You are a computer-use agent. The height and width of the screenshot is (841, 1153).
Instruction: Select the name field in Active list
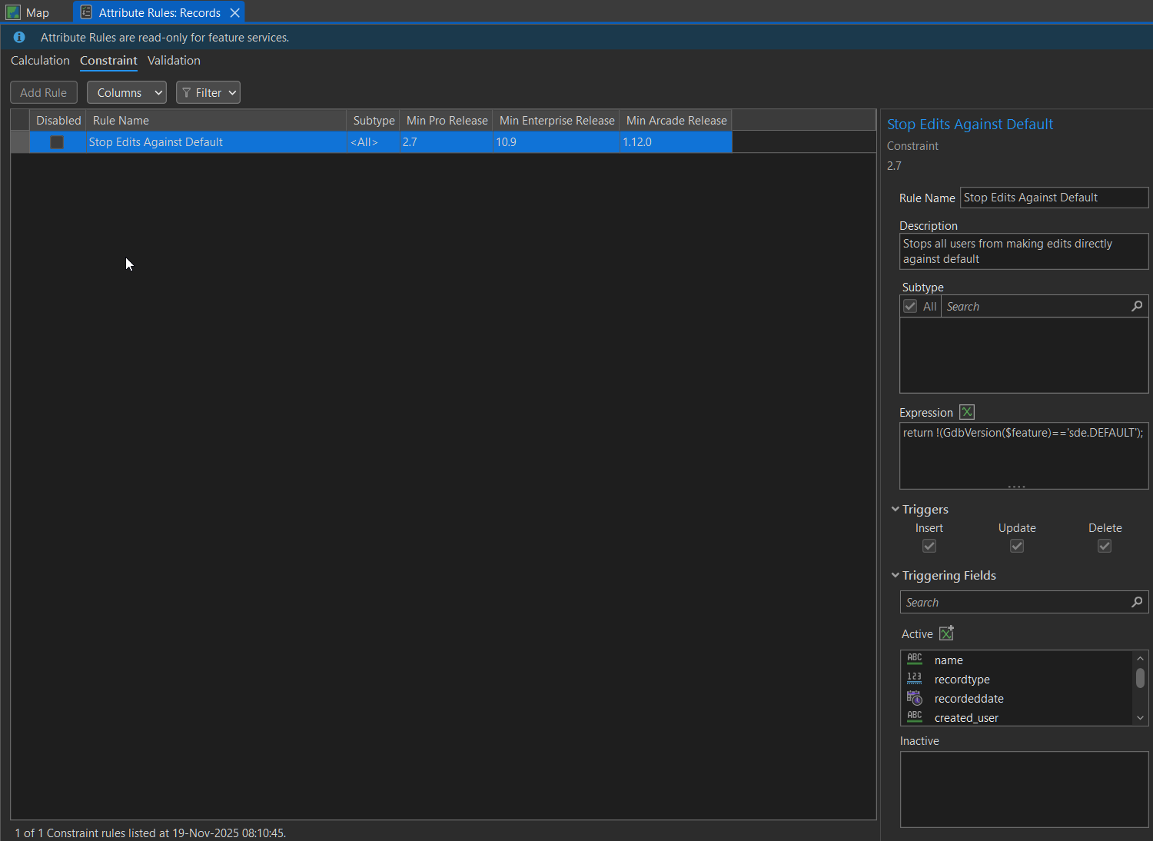click(1018, 660)
